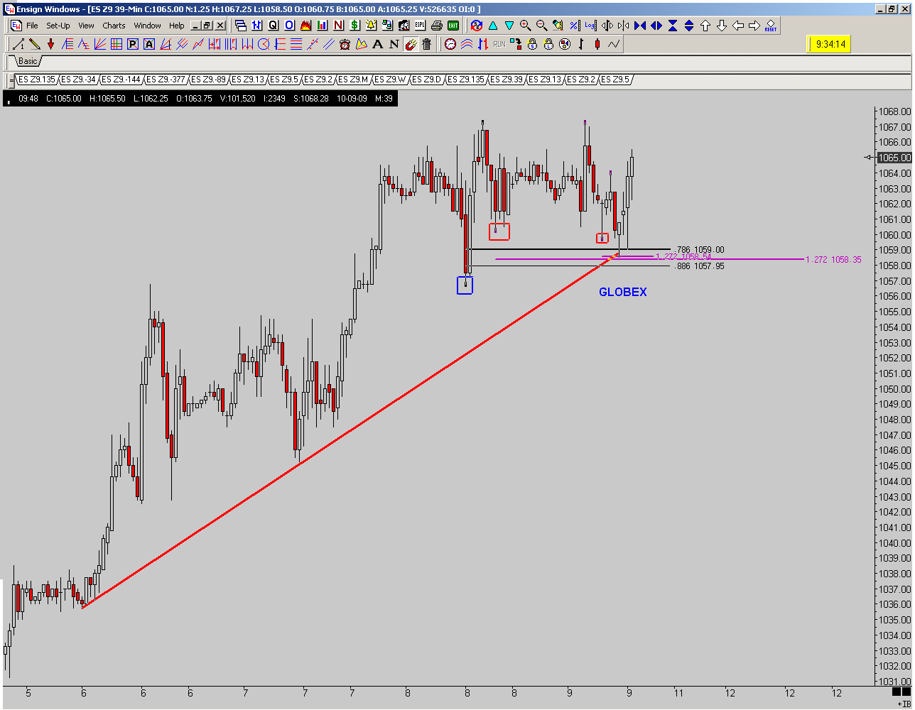Open the Window menu
The height and width of the screenshot is (710, 915).
coord(148,26)
